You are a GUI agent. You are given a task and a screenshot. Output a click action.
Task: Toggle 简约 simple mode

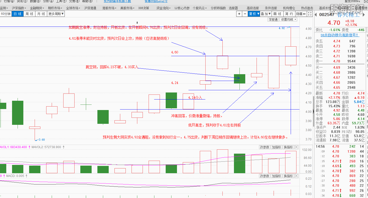[x=289, y=14]
